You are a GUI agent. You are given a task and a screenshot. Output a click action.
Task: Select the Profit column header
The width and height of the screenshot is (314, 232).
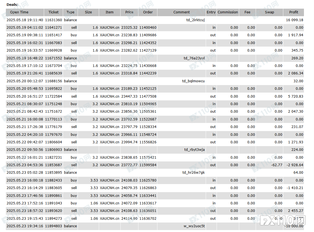point(293,12)
